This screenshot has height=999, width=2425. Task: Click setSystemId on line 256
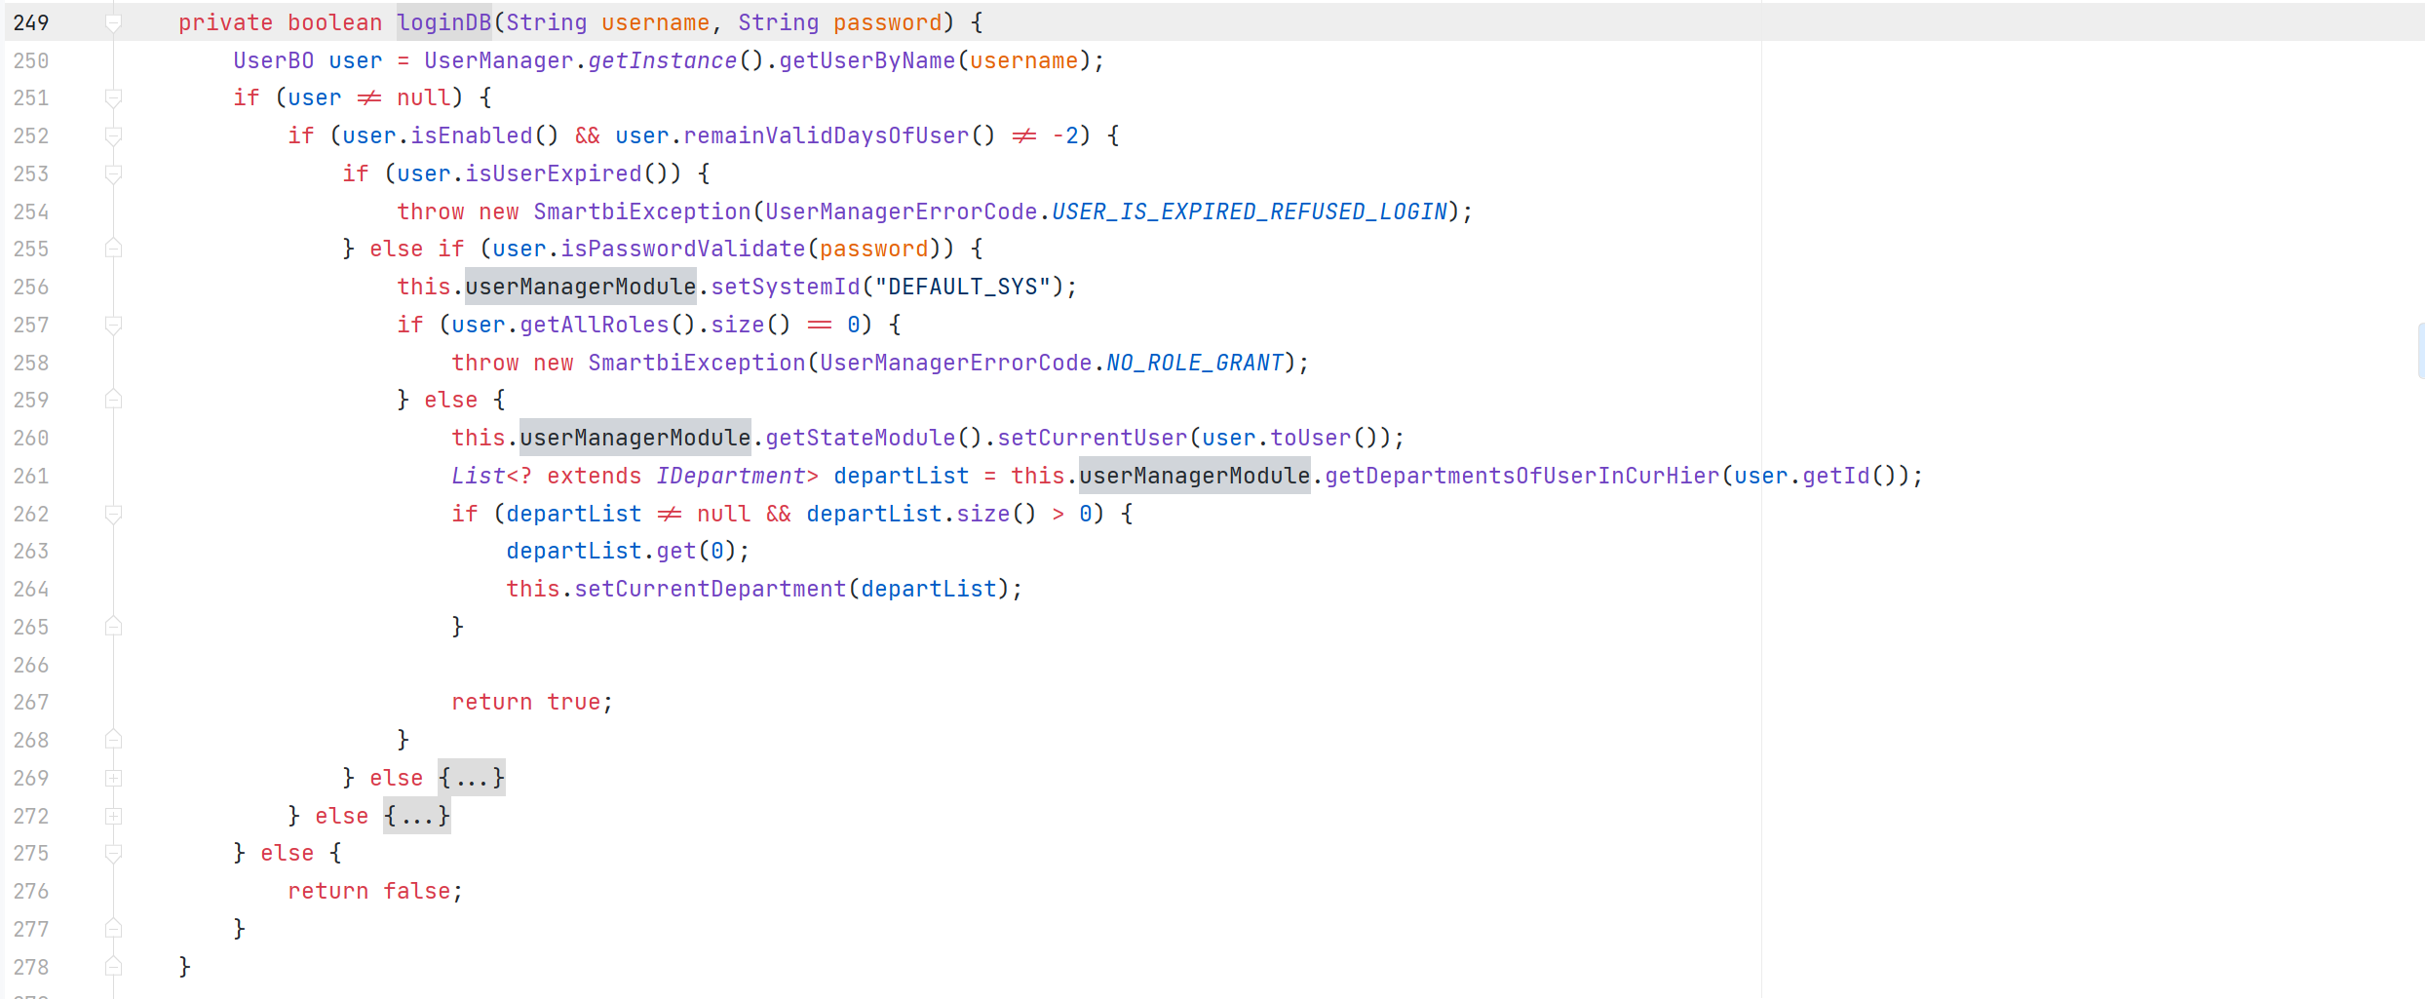click(x=786, y=287)
